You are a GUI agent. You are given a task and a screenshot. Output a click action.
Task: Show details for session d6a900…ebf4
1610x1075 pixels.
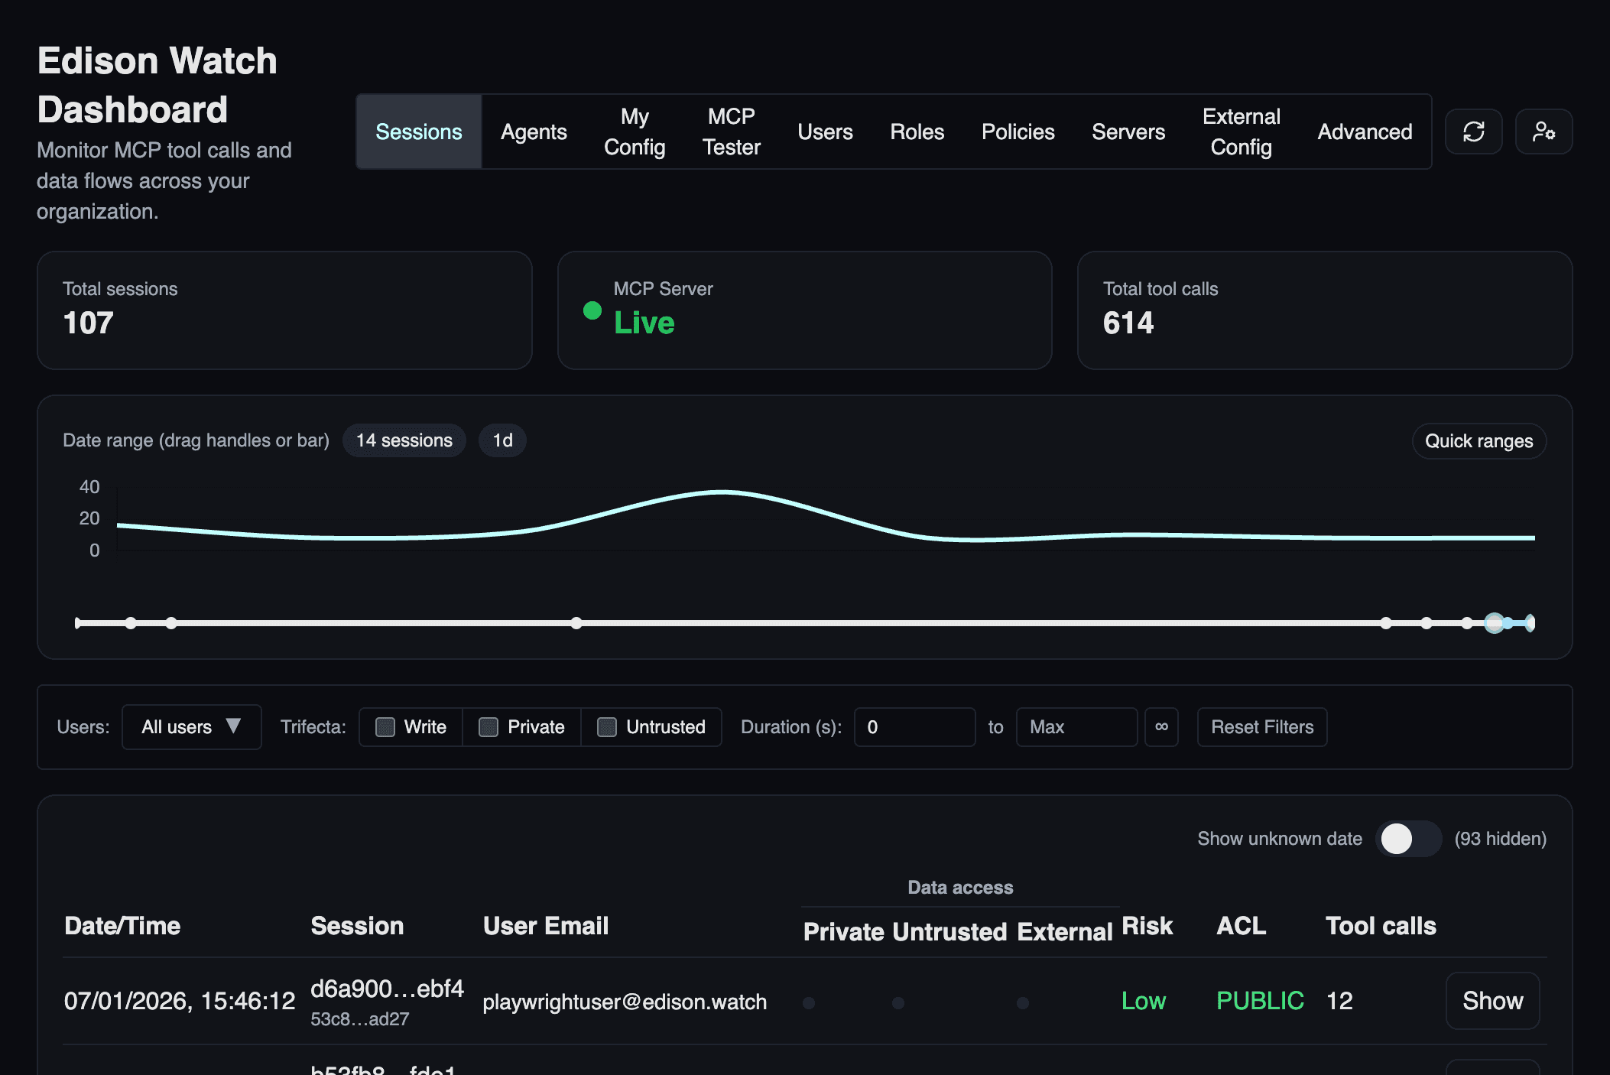click(1492, 1001)
